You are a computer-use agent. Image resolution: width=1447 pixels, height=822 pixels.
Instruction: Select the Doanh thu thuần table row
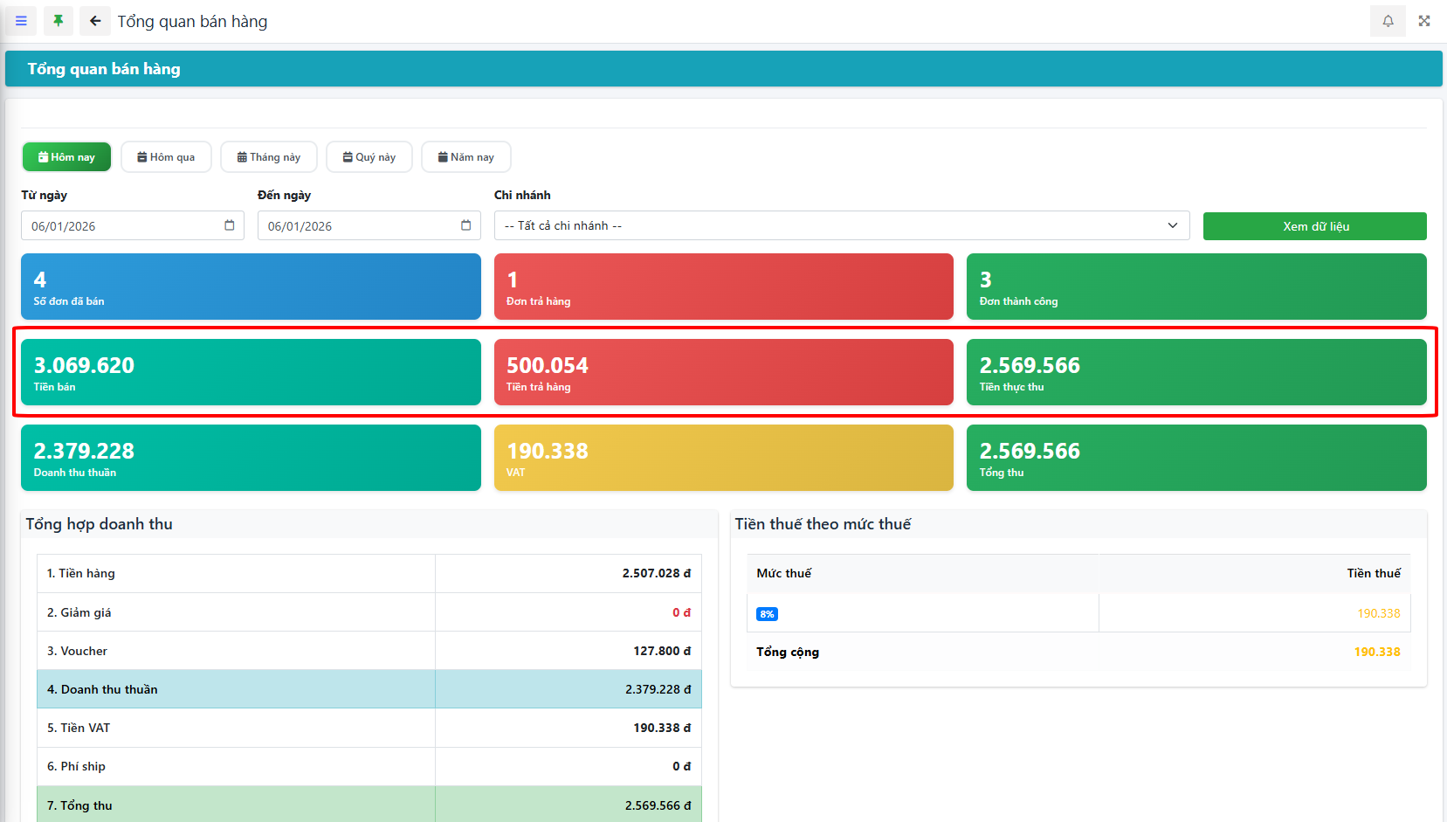[369, 689]
